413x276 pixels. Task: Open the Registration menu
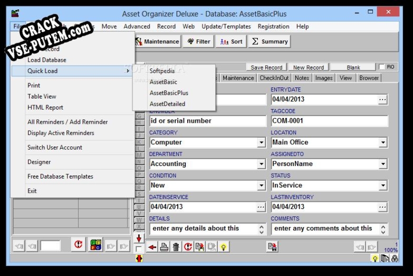(273, 26)
